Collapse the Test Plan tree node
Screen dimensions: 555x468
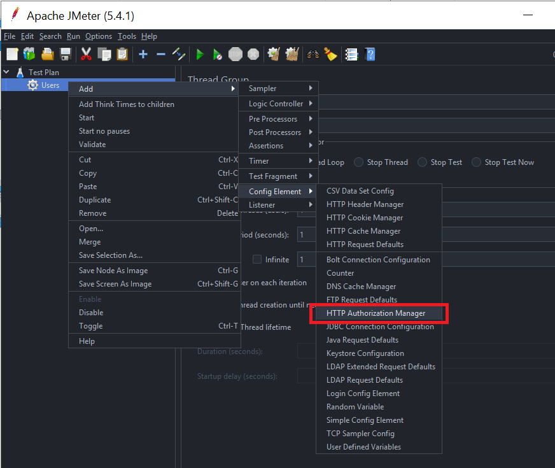click(6, 72)
